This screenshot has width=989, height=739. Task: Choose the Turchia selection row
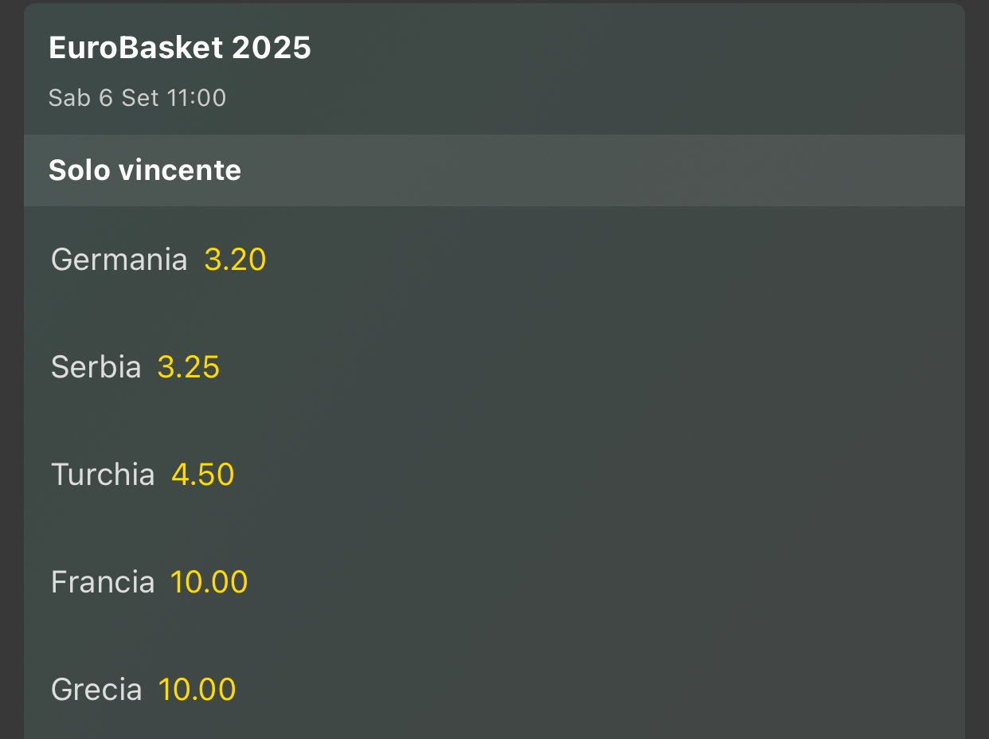click(x=494, y=475)
